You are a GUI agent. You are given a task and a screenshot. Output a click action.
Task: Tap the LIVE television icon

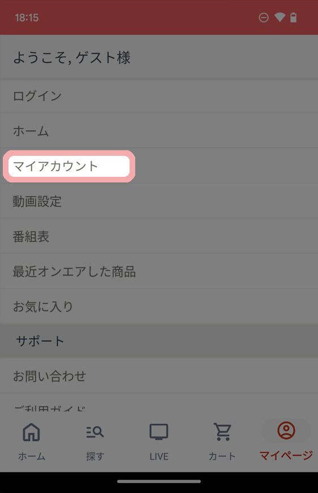[x=158, y=432]
